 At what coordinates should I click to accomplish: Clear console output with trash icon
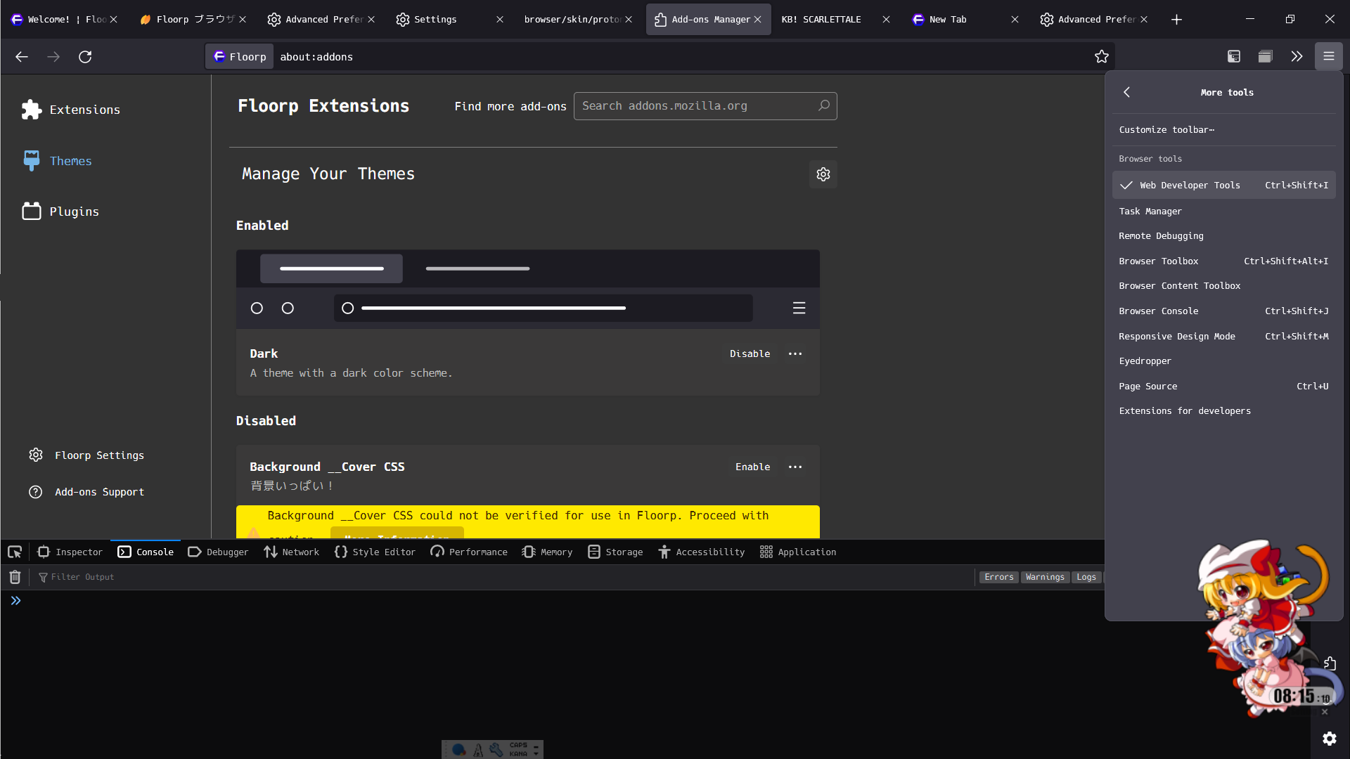click(x=15, y=577)
